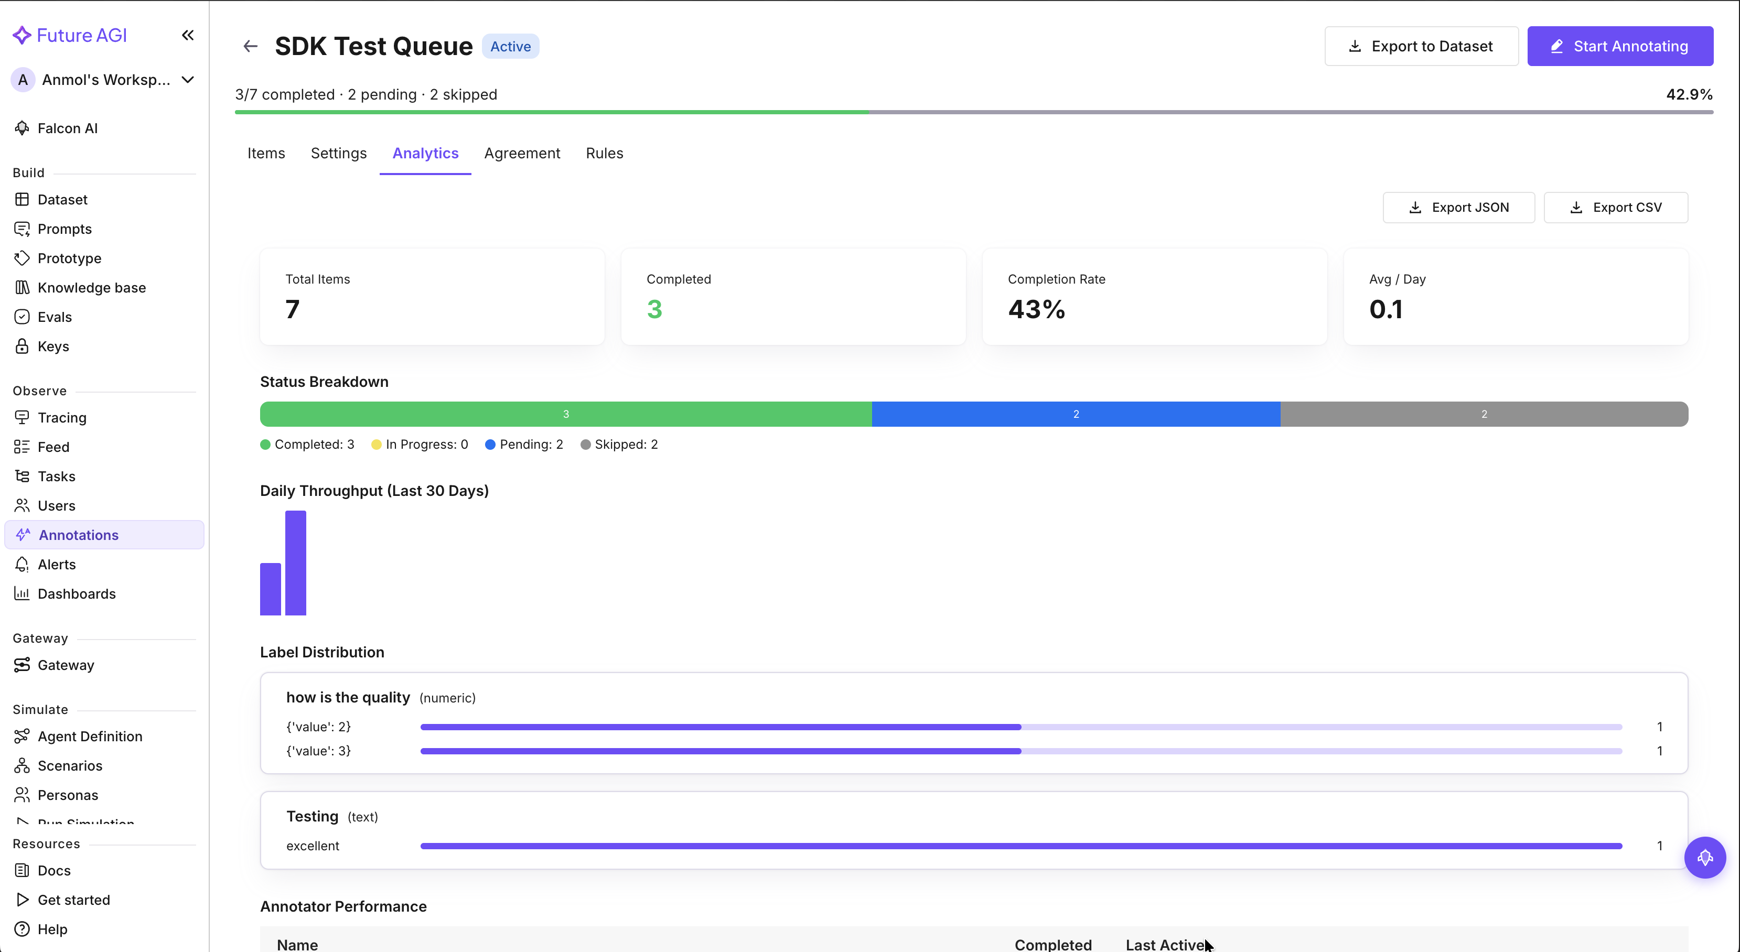Open the Items tab
1740x952 pixels.
pyautogui.click(x=265, y=153)
